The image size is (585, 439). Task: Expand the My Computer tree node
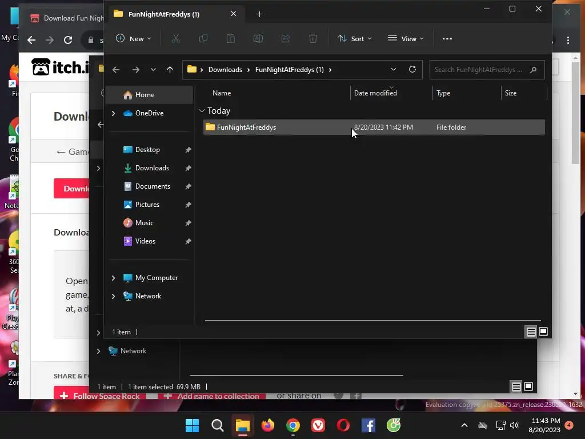point(114,278)
